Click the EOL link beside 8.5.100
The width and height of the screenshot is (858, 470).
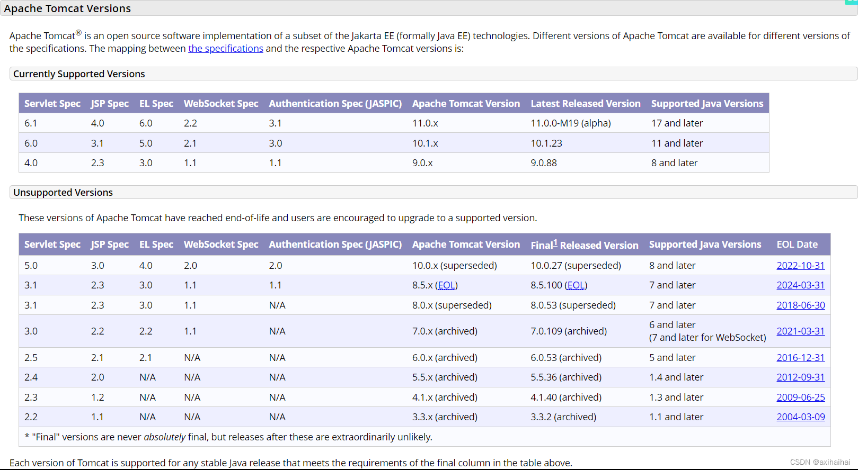click(576, 285)
